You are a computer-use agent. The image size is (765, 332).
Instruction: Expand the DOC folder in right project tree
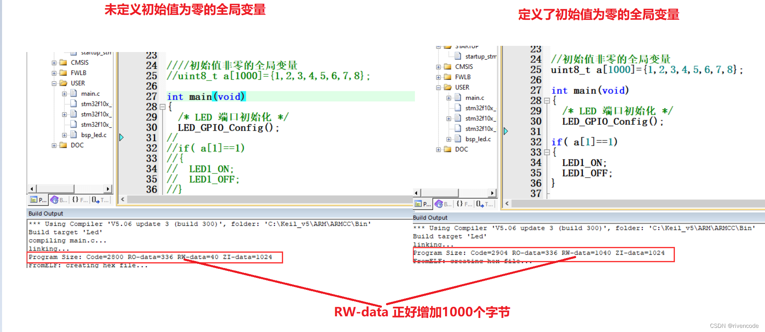click(439, 149)
